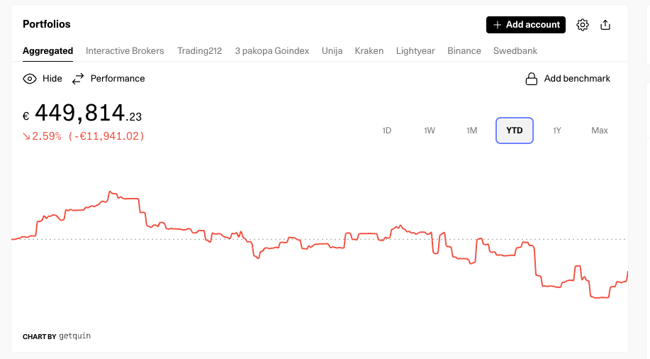Select the 1D time range
650x359 pixels.
tap(387, 131)
